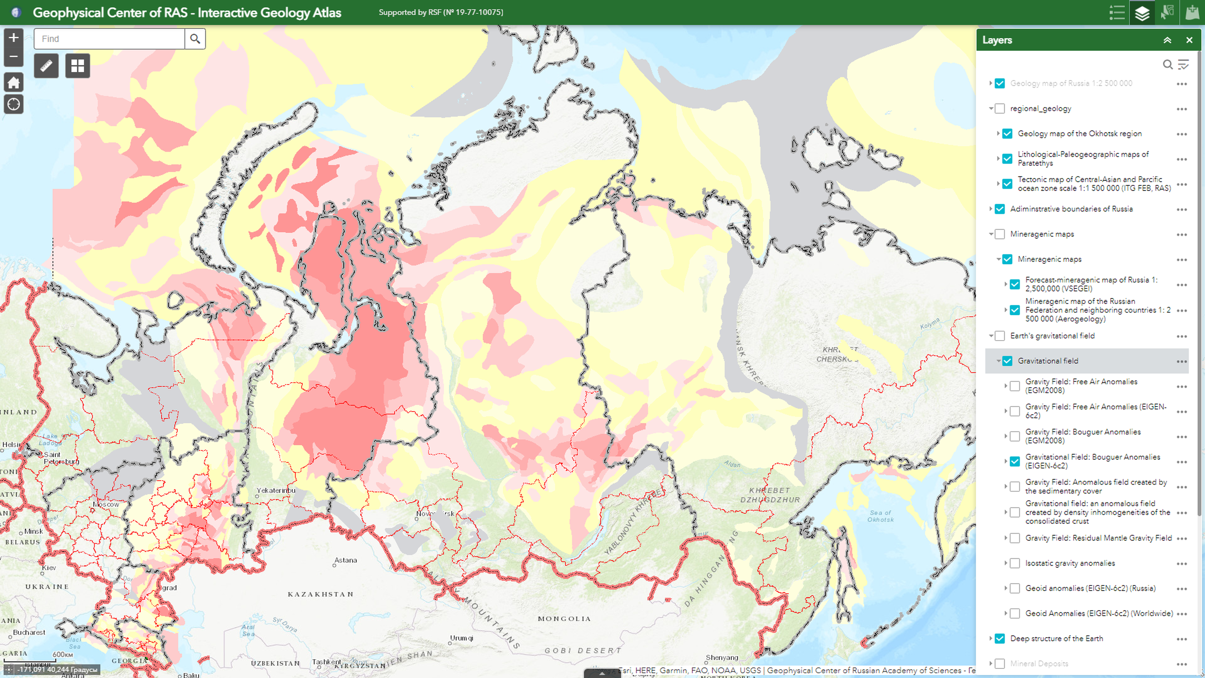Select Mineragenic map (Aerogeology) layer name

1098,310
